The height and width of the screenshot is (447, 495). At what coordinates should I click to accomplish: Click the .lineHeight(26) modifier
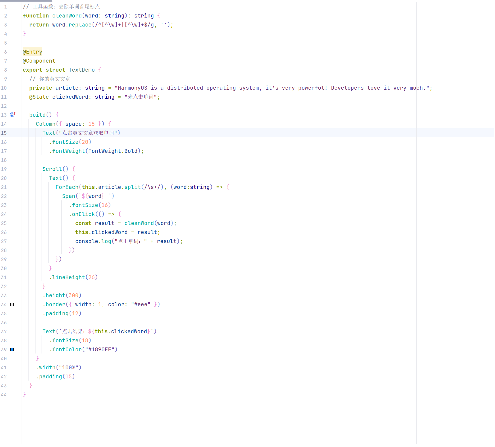point(73,277)
